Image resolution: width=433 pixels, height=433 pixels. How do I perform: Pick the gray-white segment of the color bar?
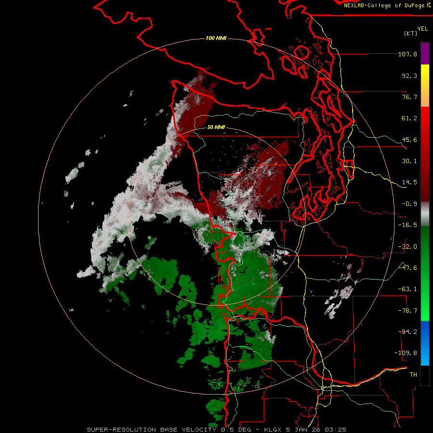coord(425,214)
